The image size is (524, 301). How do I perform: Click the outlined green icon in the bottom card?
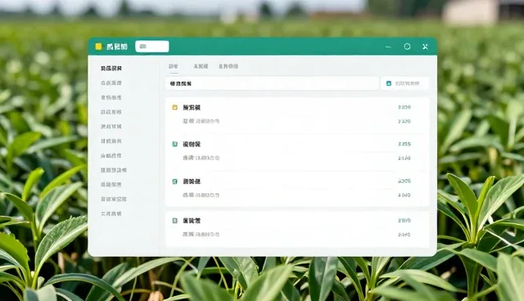click(x=174, y=221)
